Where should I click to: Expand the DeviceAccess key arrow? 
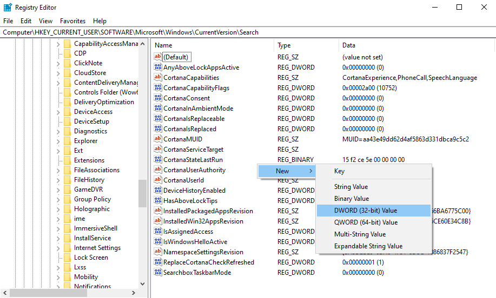(x=58, y=112)
